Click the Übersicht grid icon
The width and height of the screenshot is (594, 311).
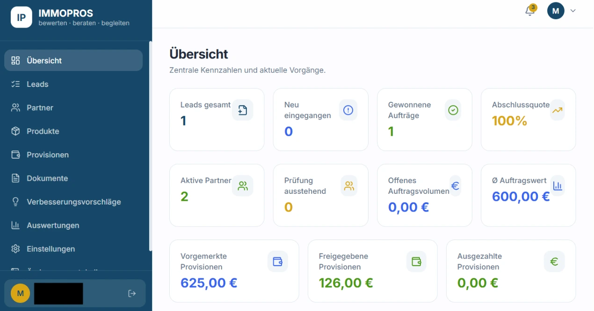[x=15, y=60]
